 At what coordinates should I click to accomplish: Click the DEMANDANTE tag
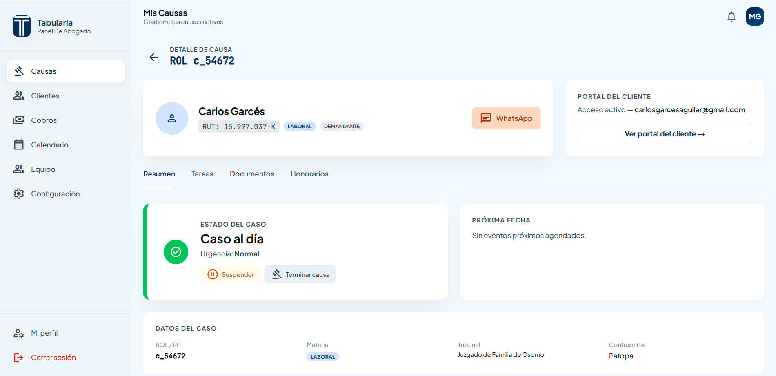(x=342, y=127)
